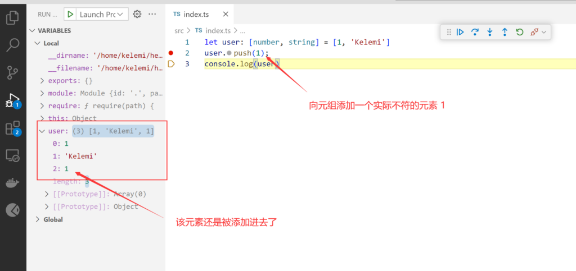Start debugging with the green play button
576x271 pixels.
tap(69, 14)
